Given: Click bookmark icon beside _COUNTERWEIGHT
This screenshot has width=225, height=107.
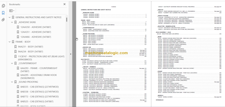Looking at the screenshot, I should coord(16,63).
